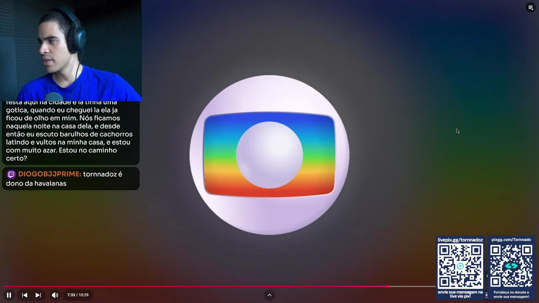Viewport: 539px width, 303px height.
Task: Open the playlist menu icon at top right
Action: (x=531, y=8)
